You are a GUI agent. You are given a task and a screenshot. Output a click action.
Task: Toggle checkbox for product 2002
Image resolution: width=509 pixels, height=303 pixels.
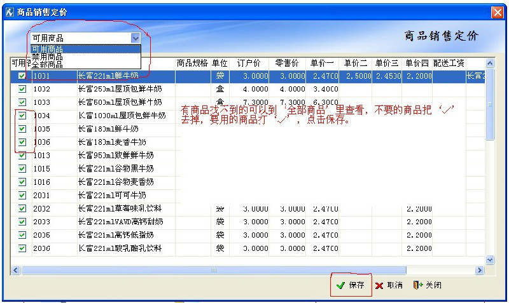(x=22, y=208)
